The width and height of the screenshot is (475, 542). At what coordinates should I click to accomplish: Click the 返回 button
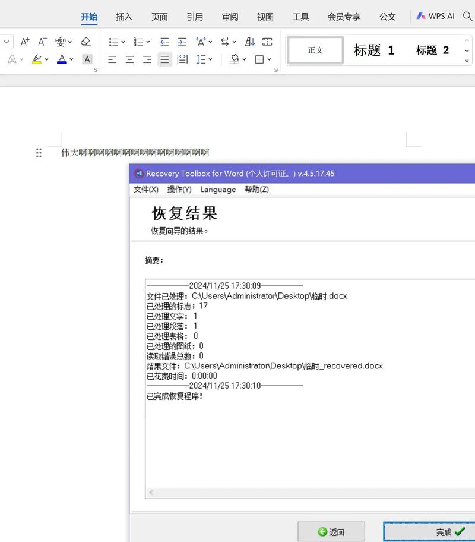coord(331,532)
